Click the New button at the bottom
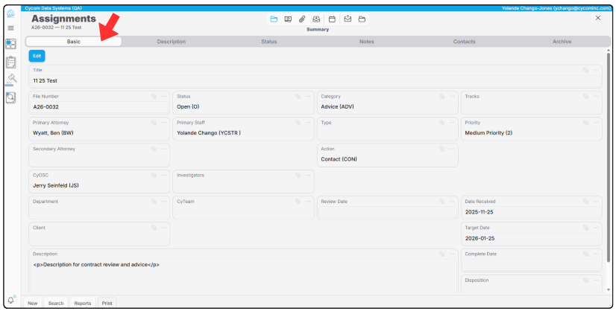Screen dimensions: 616x311 pos(33,303)
